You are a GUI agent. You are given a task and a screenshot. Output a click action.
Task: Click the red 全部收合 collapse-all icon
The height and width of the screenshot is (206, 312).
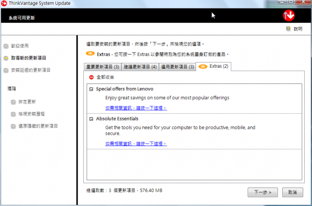[x=91, y=77]
